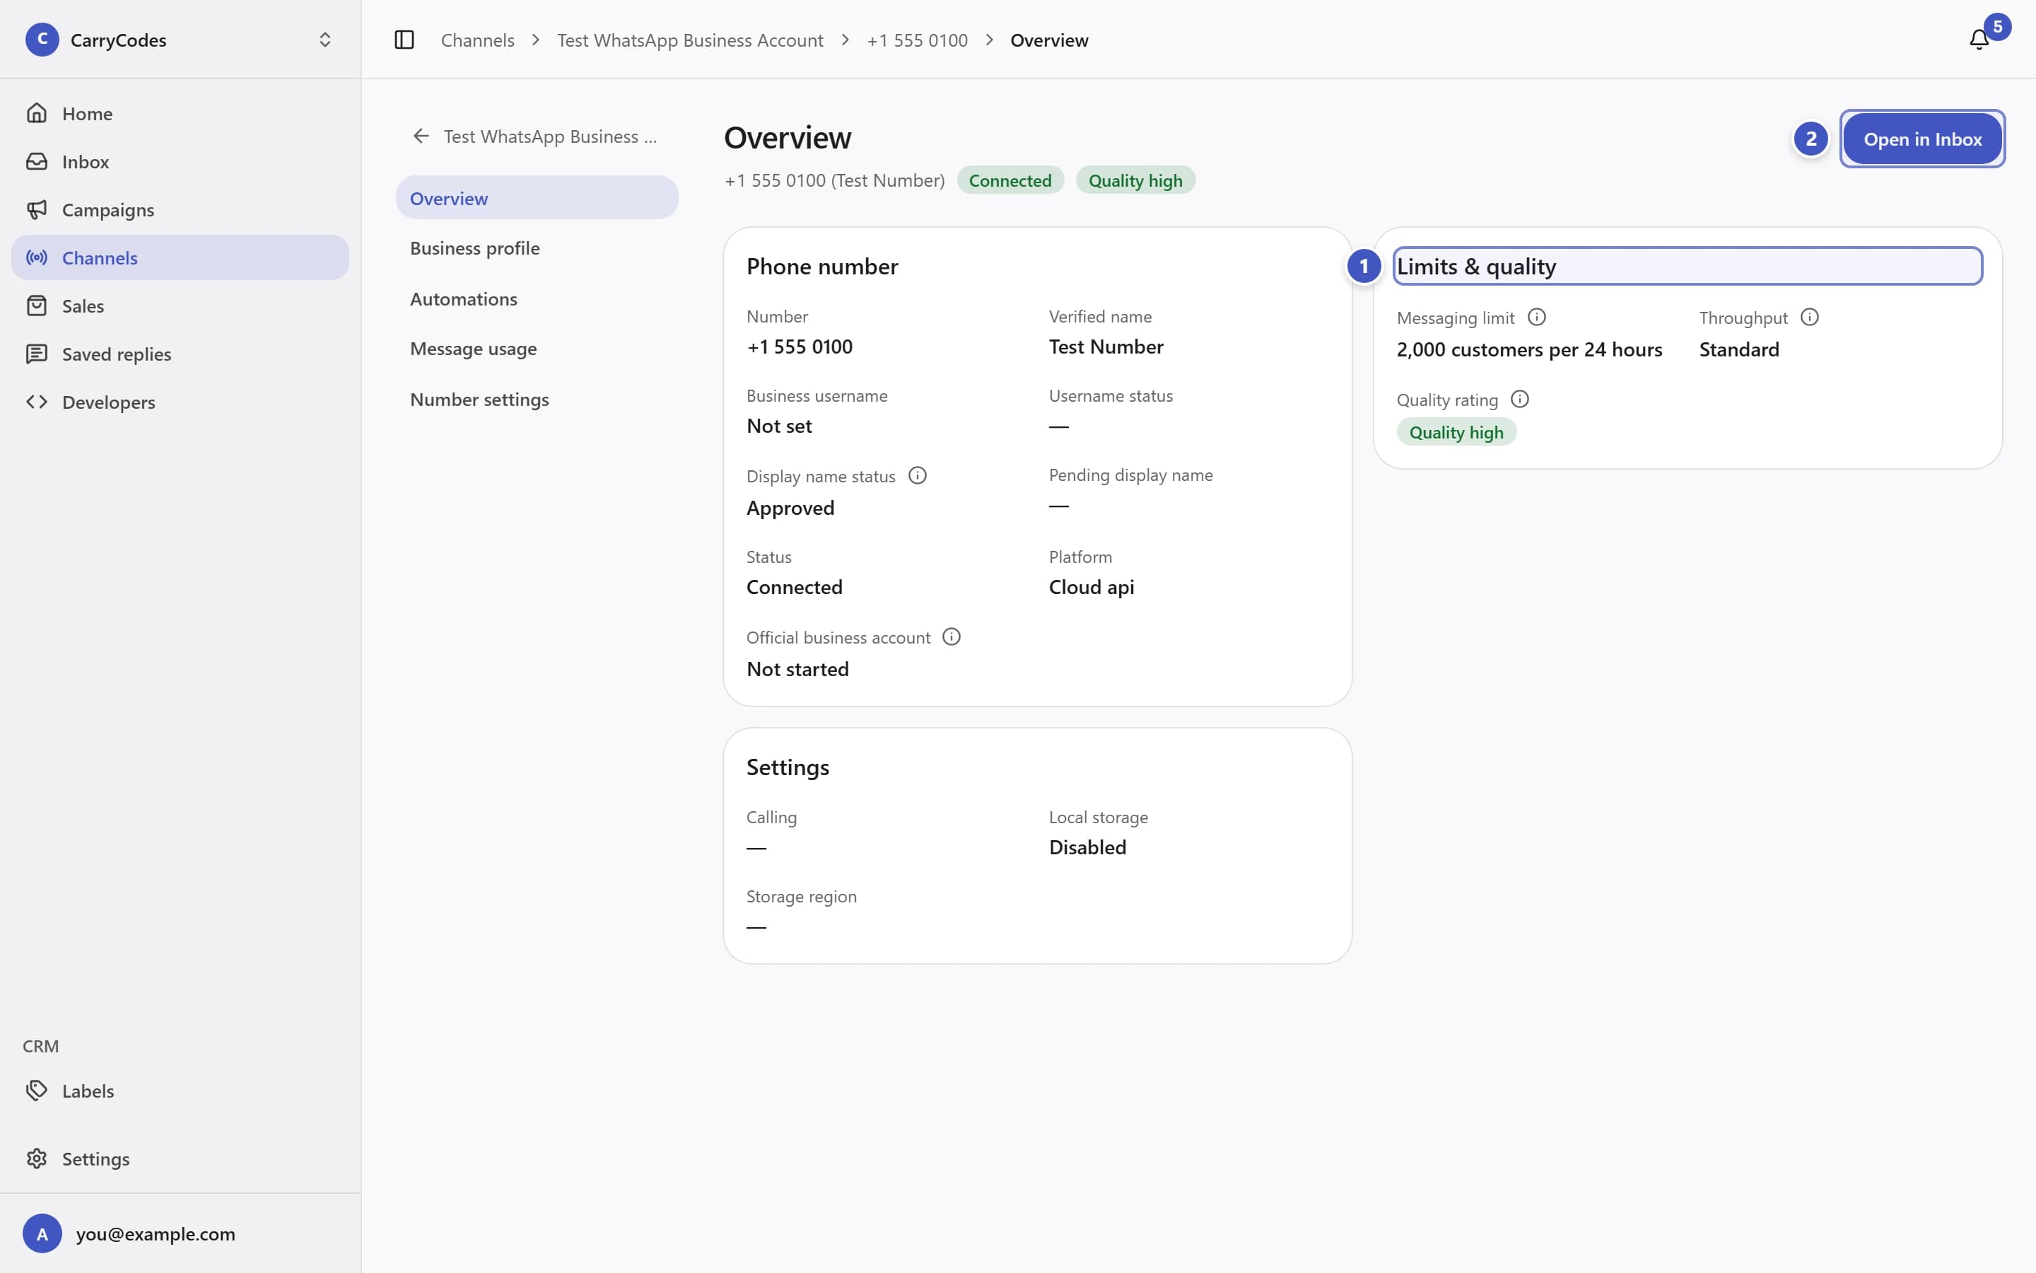Click the Inbox tray icon in the sidebar

(36, 161)
